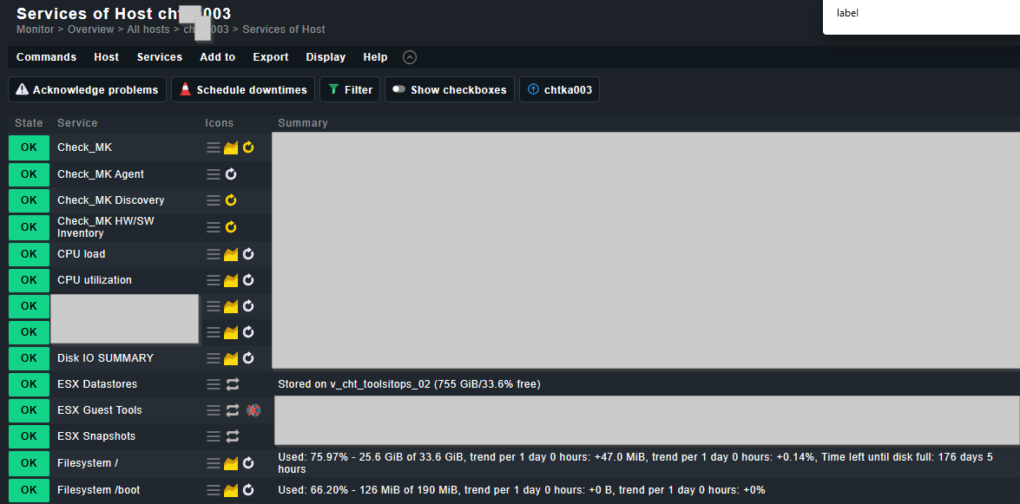Click Acknowledge problems button
The height and width of the screenshot is (504, 1020).
pyautogui.click(x=87, y=89)
